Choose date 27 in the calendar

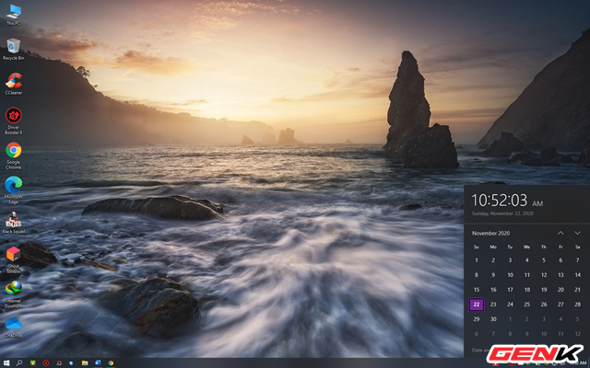[x=560, y=305]
